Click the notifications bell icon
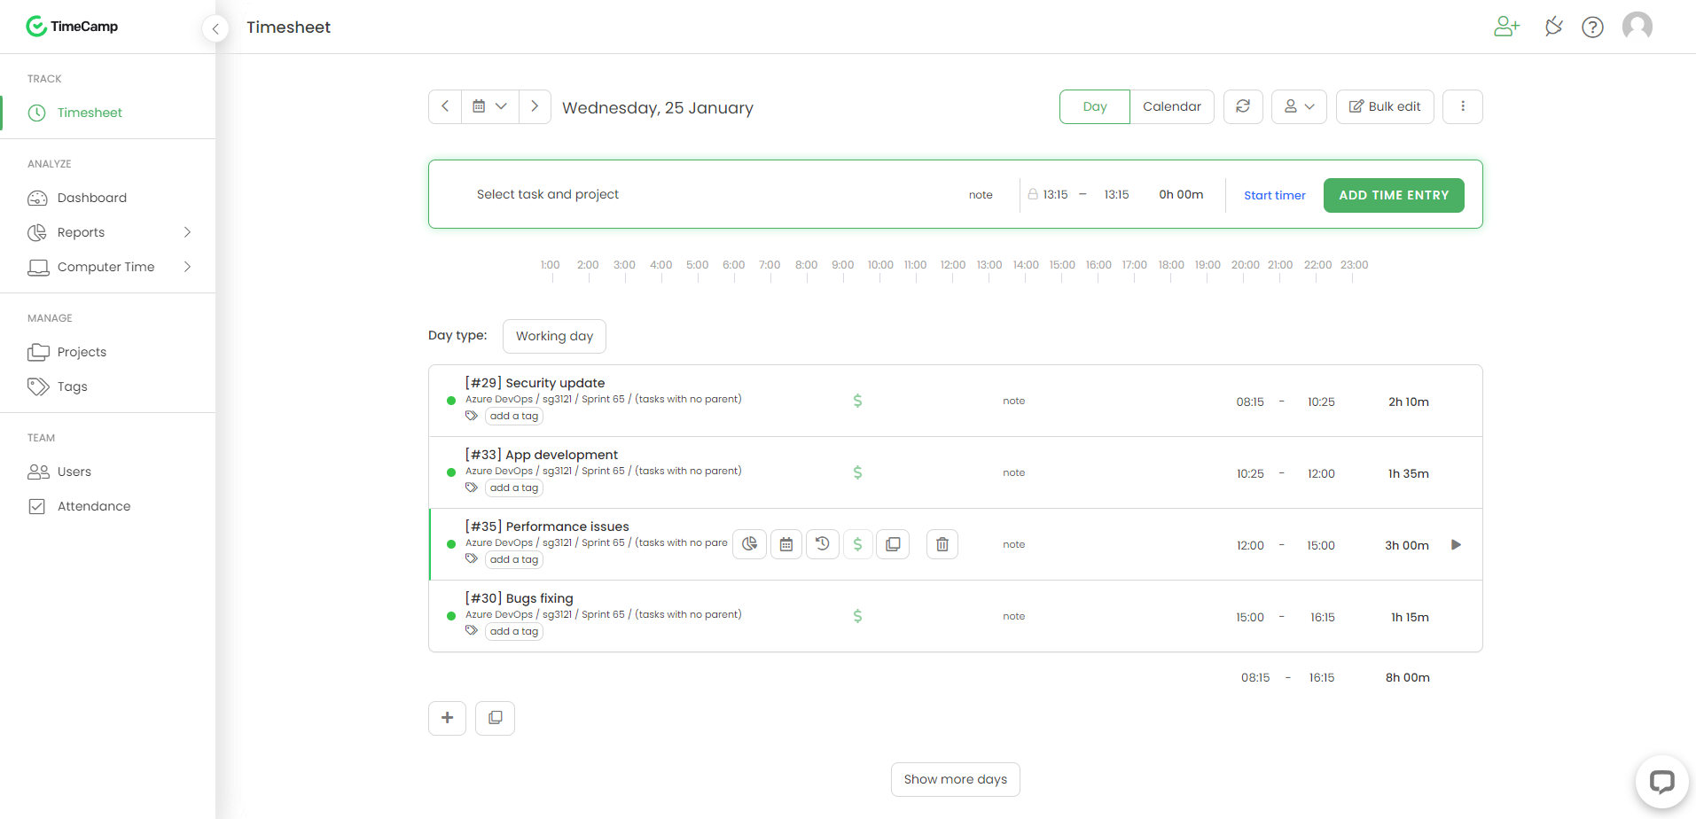This screenshot has height=819, width=1696. coord(1552,27)
